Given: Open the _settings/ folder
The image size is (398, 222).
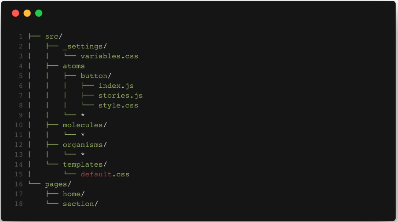Looking at the screenshot, I should coord(84,46).
